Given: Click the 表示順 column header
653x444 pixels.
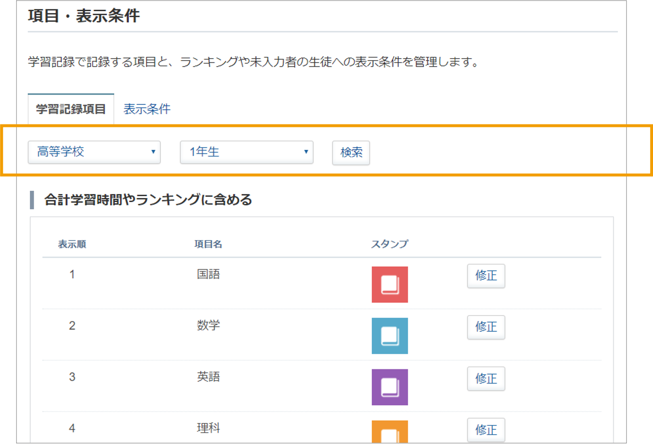Looking at the screenshot, I should pos(72,244).
